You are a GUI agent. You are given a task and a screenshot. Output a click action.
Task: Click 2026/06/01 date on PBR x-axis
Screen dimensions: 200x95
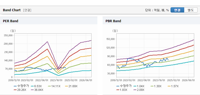(188, 80)
